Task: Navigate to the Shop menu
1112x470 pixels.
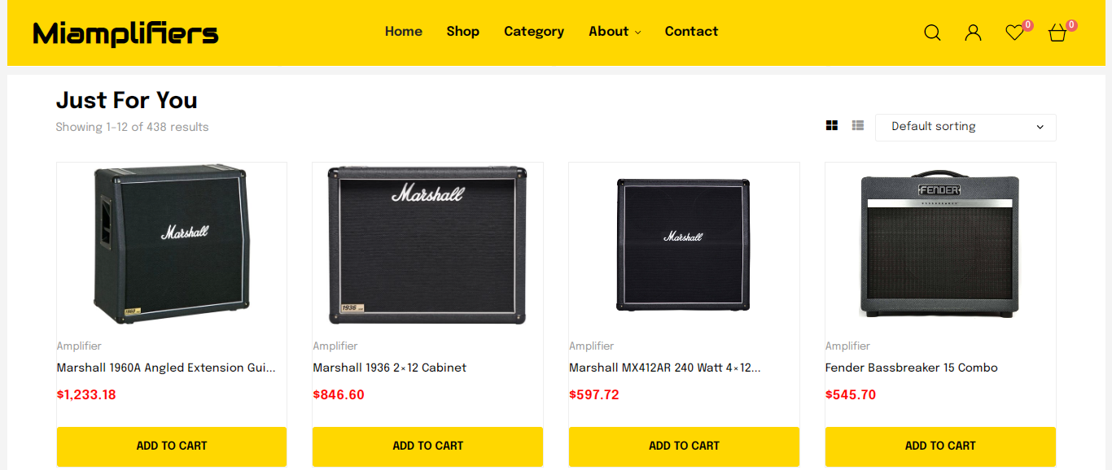Action: (x=462, y=32)
